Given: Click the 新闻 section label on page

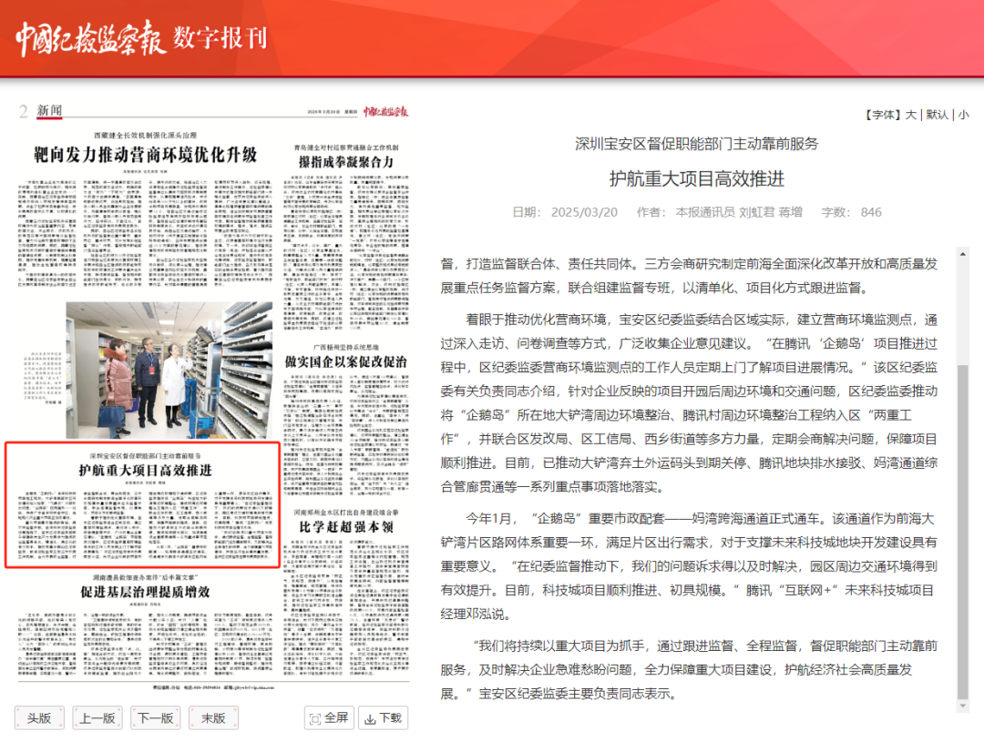Looking at the screenshot, I should click(49, 111).
